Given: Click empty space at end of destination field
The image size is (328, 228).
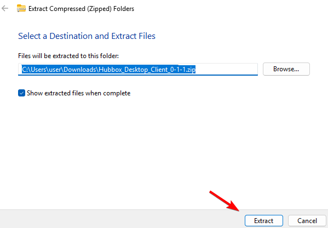Looking at the screenshot, I should coord(226,69).
